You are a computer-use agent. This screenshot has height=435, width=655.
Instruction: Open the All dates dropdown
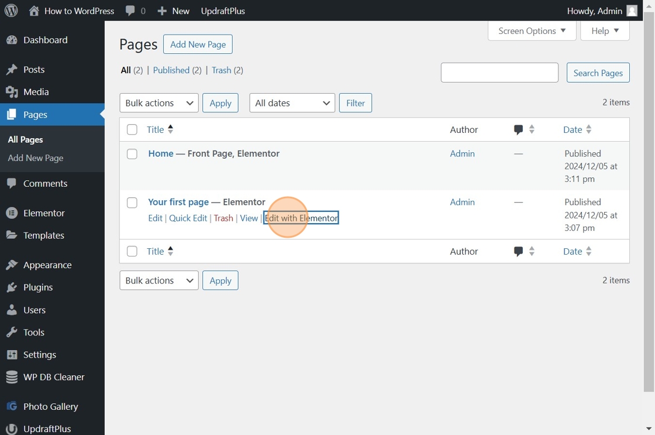coord(292,103)
